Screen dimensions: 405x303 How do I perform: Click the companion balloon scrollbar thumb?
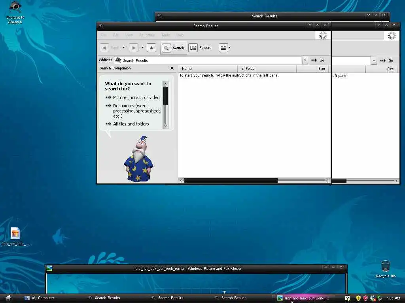click(x=166, y=96)
